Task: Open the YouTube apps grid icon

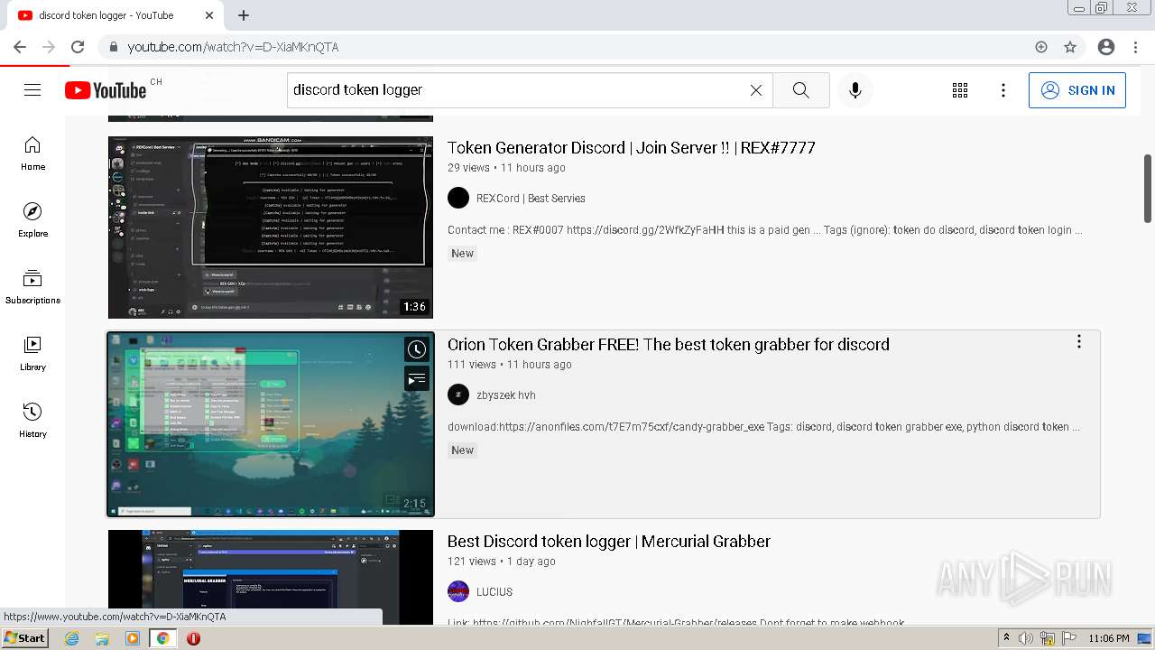Action: (960, 90)
